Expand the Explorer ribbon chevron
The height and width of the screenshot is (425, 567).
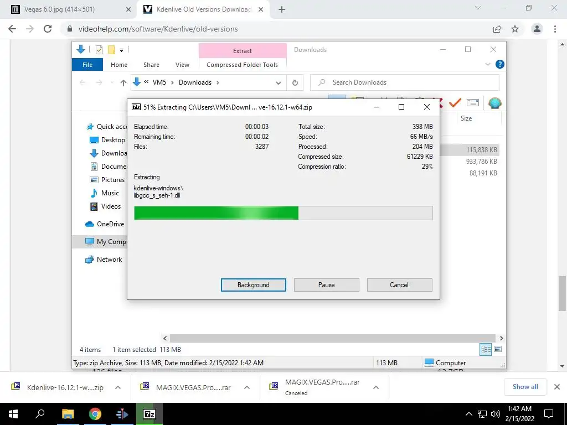click(x=487, y=64)
